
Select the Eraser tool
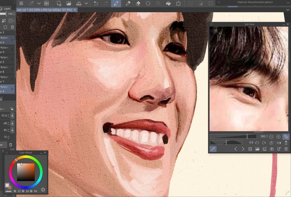(139, 3)
